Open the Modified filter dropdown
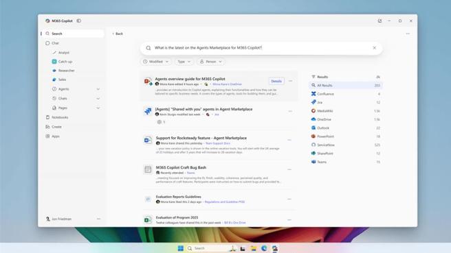451x253 pixels. click(155, 62)
